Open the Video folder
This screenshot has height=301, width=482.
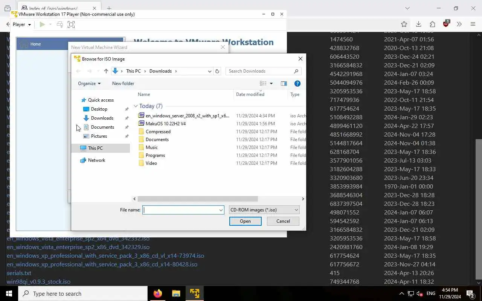[148, 163]
